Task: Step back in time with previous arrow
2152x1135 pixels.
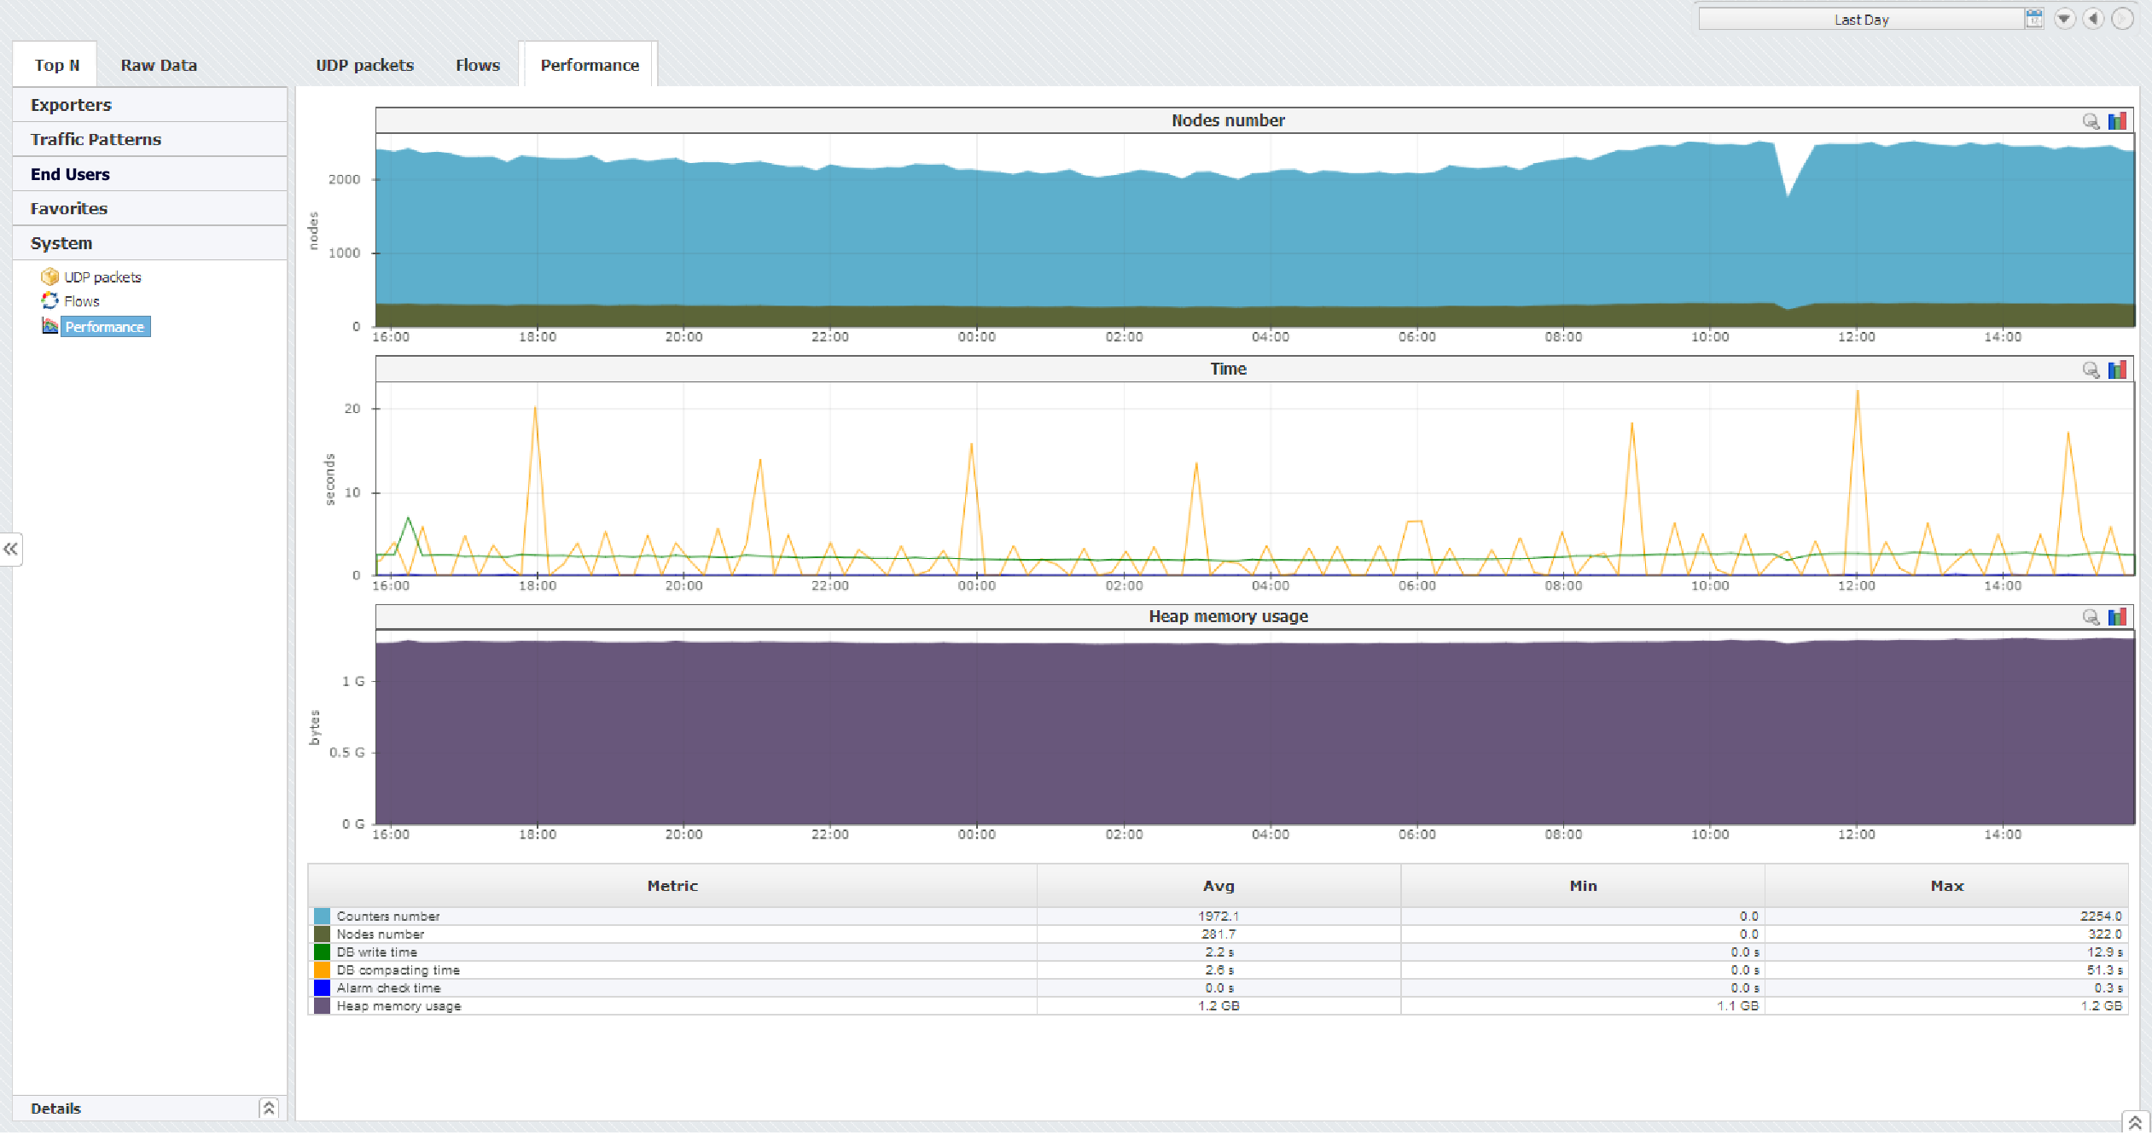Action: pyautogui.click(x=2091, y=18)
